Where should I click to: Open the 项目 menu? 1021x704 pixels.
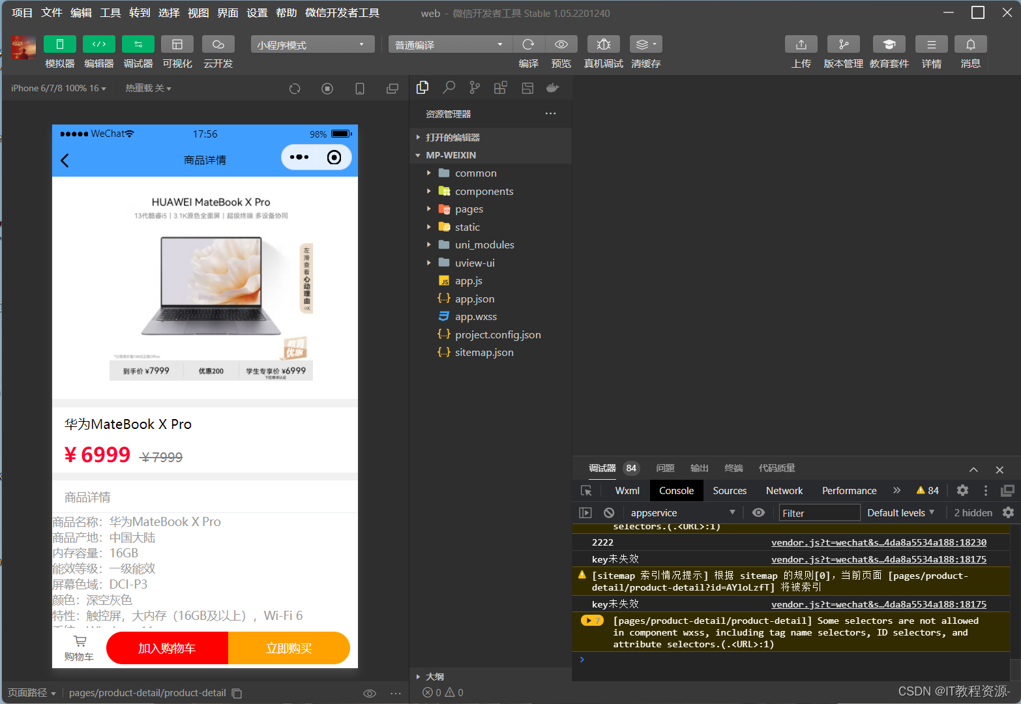[22, 13]
